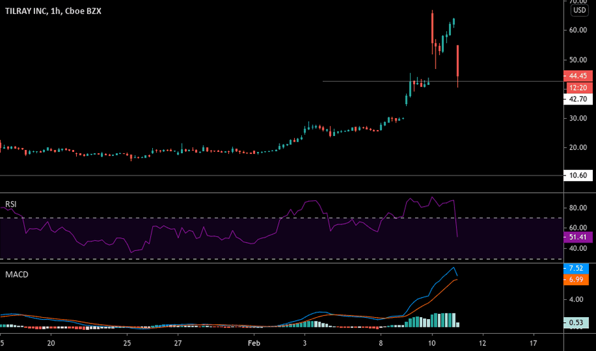
Task: Select the USD currency label
Action: point(579,10)
